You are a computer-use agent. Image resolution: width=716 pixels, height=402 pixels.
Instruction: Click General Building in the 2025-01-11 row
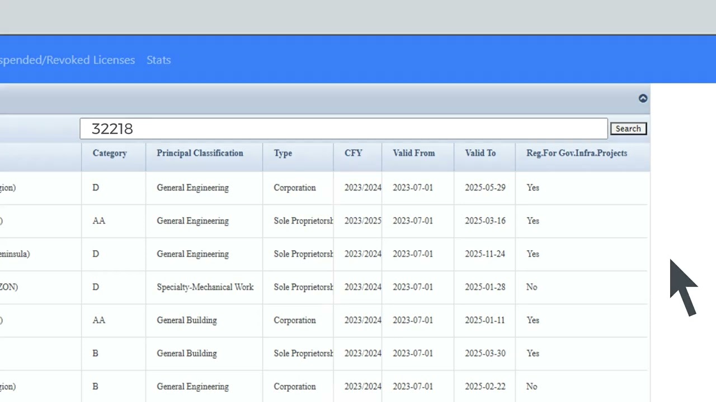[187, 320]
